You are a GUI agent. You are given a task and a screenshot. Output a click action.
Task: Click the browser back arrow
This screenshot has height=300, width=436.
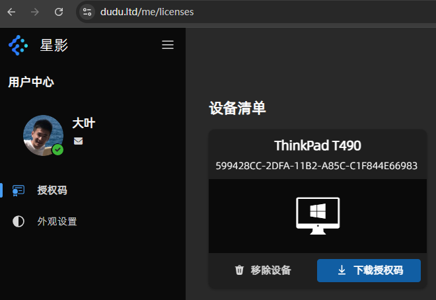point(11,12)
